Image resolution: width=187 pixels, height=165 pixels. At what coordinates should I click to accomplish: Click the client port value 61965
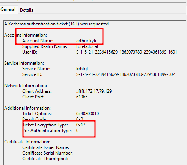point(82,97)
